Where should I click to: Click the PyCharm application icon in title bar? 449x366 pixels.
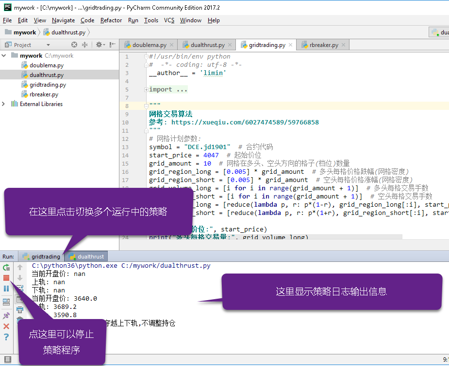(x=8, y=7)
